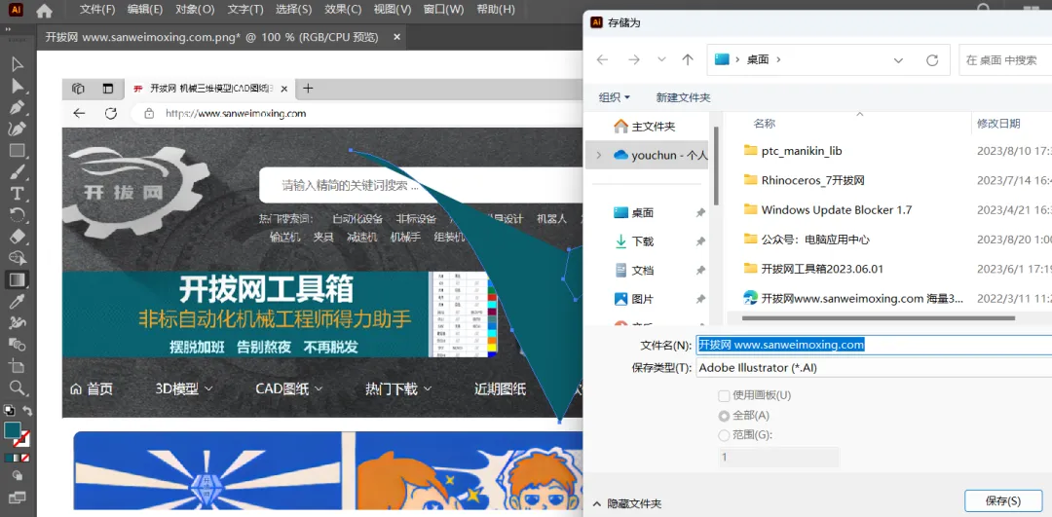Tick the 使用画板 checkbox
Viewport: 1052px width, 517px height.
[x=724, y=395]
